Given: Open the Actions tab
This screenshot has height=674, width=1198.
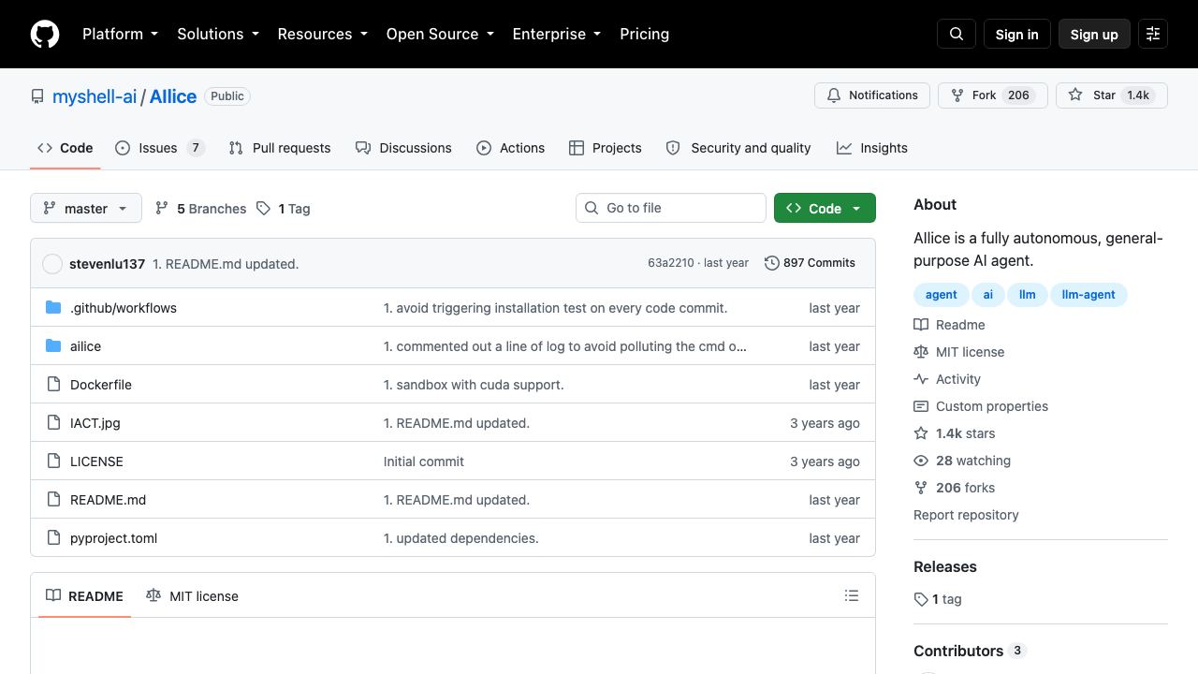Looking at the screenshot, I should point(510,148).
